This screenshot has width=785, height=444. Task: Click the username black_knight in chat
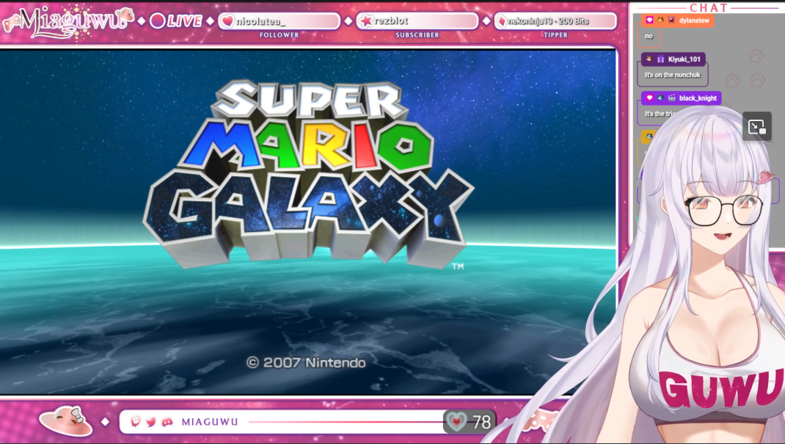698,98
